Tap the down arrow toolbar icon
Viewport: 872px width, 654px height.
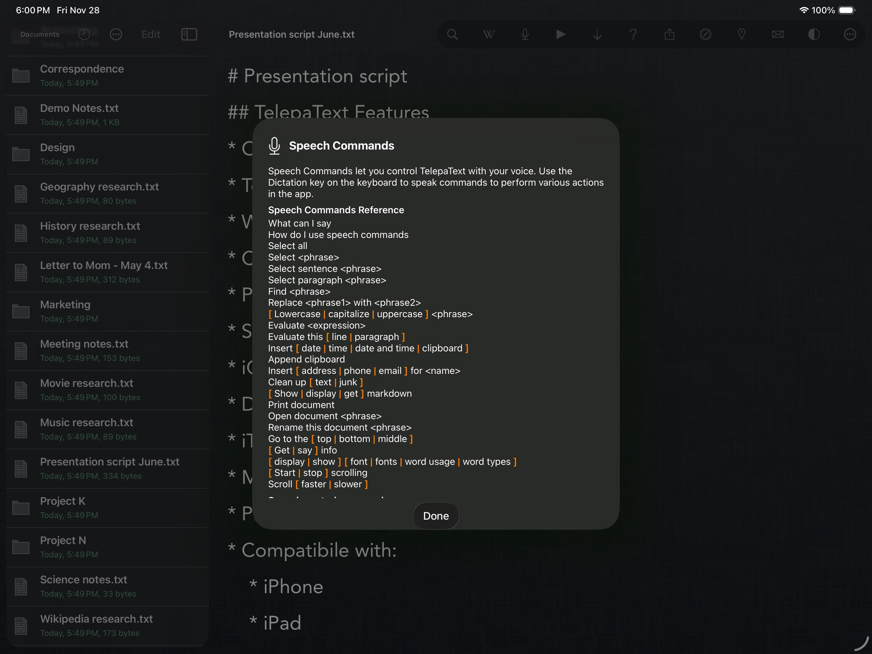click(597, 34)
